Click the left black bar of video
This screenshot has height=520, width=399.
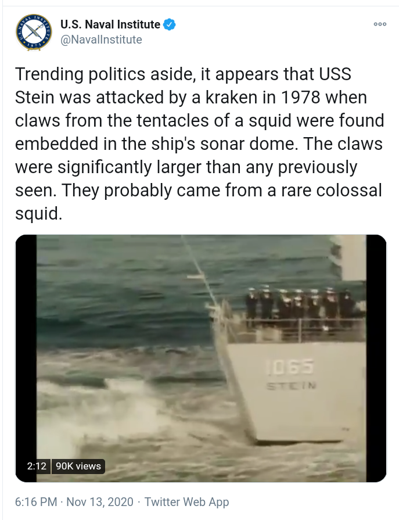tap(26, 345)
